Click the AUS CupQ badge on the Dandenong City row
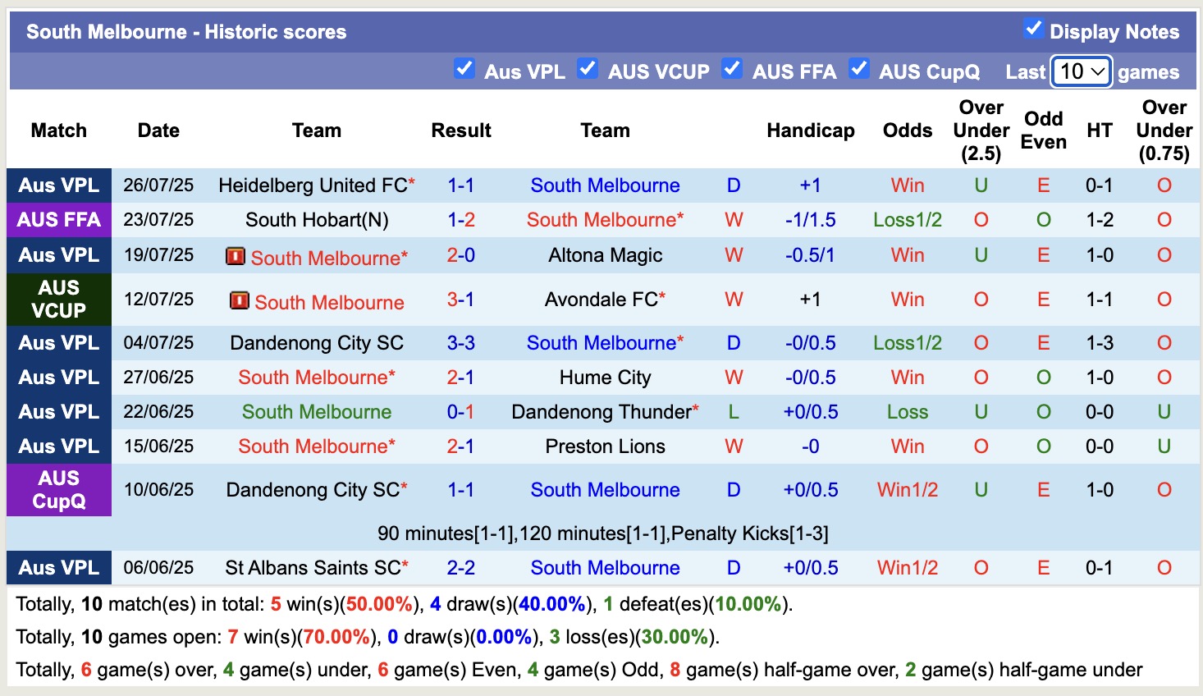 (58, 490)
